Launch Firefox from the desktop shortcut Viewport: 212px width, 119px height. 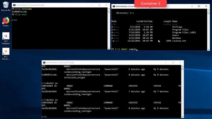(6, 21)
